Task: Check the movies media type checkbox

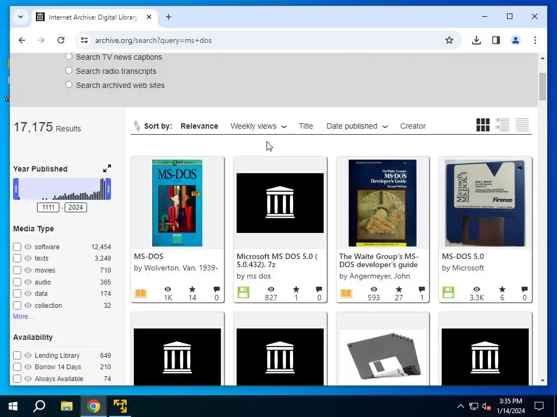Action: coord(17,270)
